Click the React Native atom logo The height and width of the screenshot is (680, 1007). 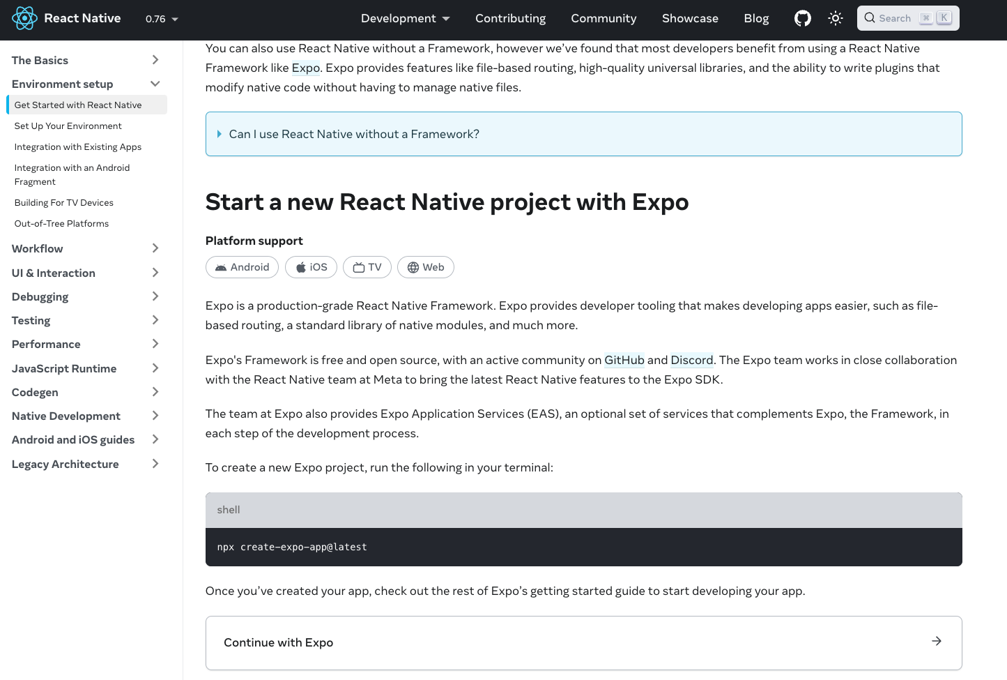(24, 18)
